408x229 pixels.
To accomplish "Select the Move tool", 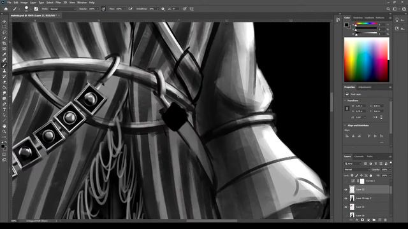I will [4, 21].
